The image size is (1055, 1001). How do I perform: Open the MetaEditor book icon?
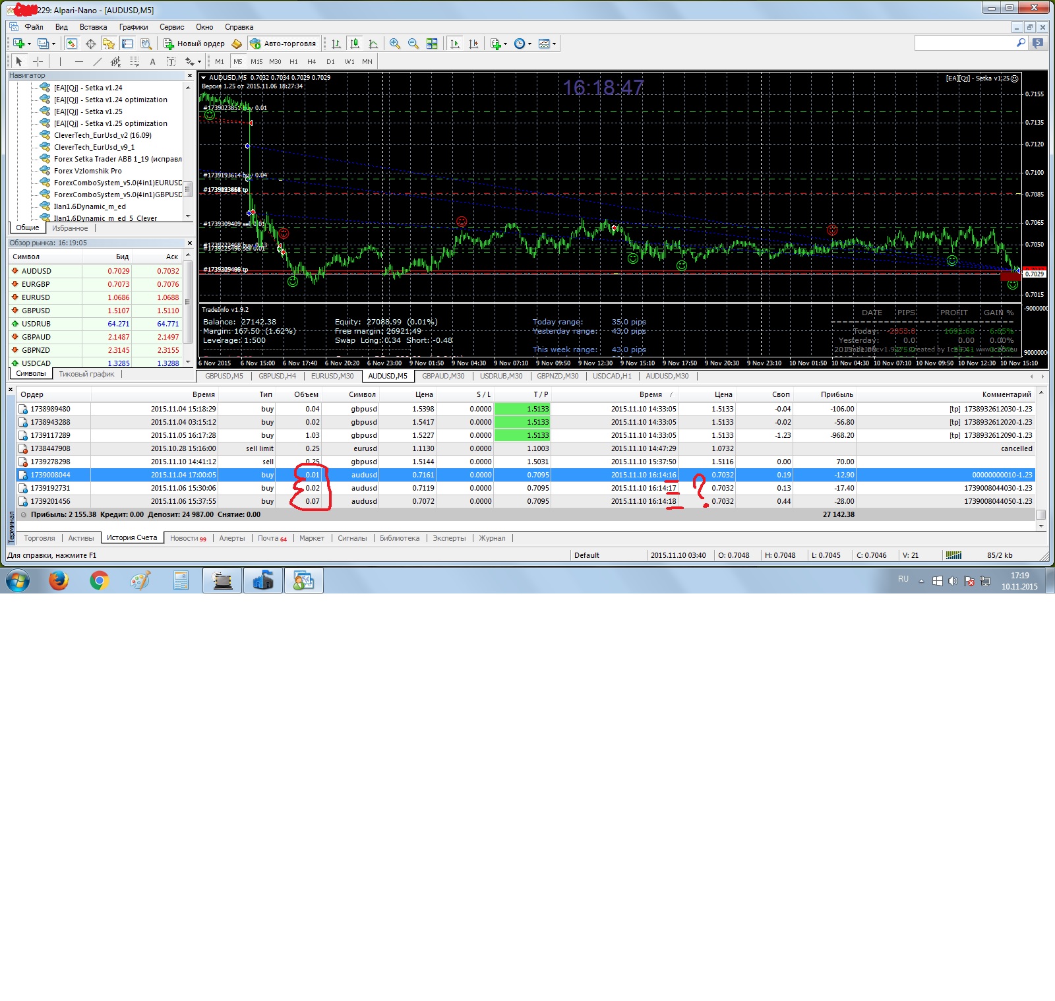click(237, 44)
